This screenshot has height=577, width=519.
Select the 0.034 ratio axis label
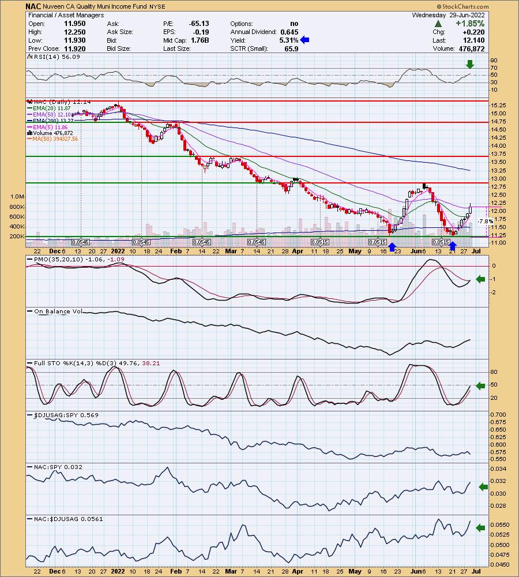point(498,469)
